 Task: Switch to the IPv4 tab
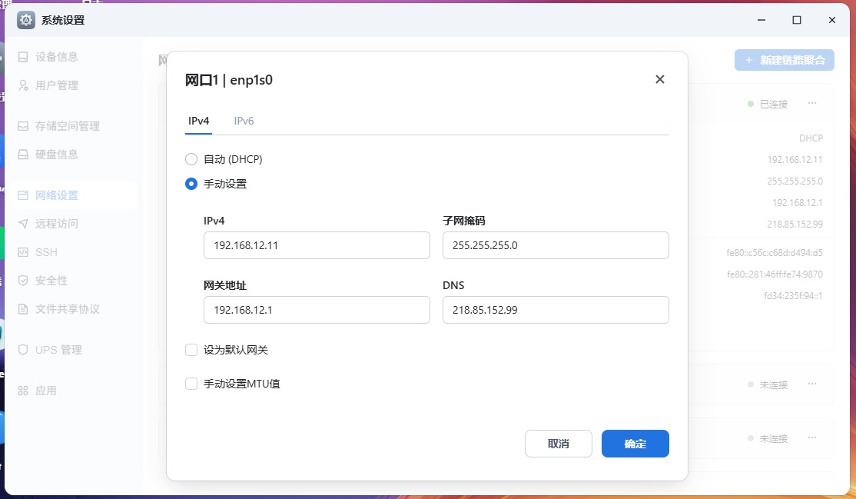199,121
